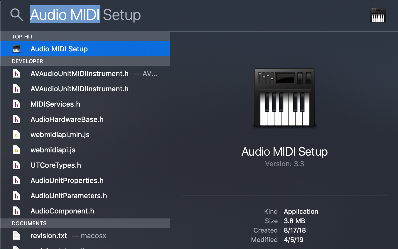Click the document icon beside revision.txt
This screenshot has height=249, width=398.
tap(17, 235)
